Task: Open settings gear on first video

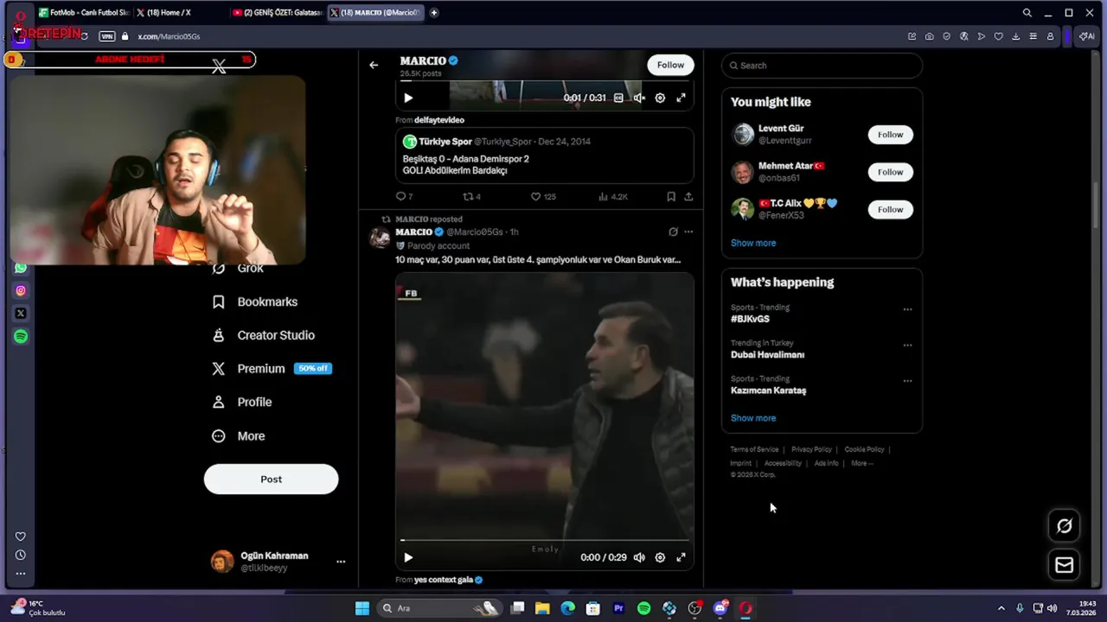Action: 660,98
